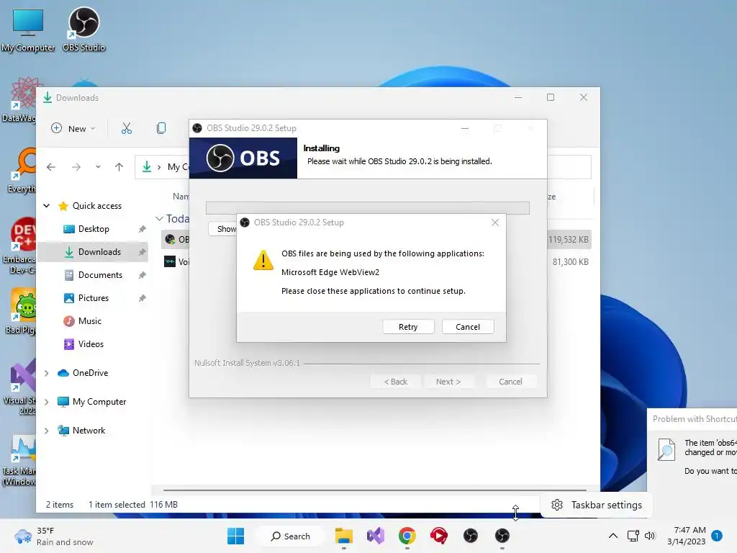Open Videos folder in sidebar
The height and width of the screenshot is (553, 737).
point(90,344)
